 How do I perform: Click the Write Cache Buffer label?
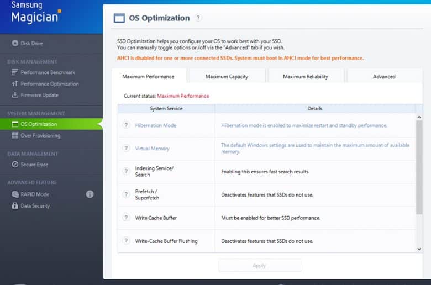156,218
